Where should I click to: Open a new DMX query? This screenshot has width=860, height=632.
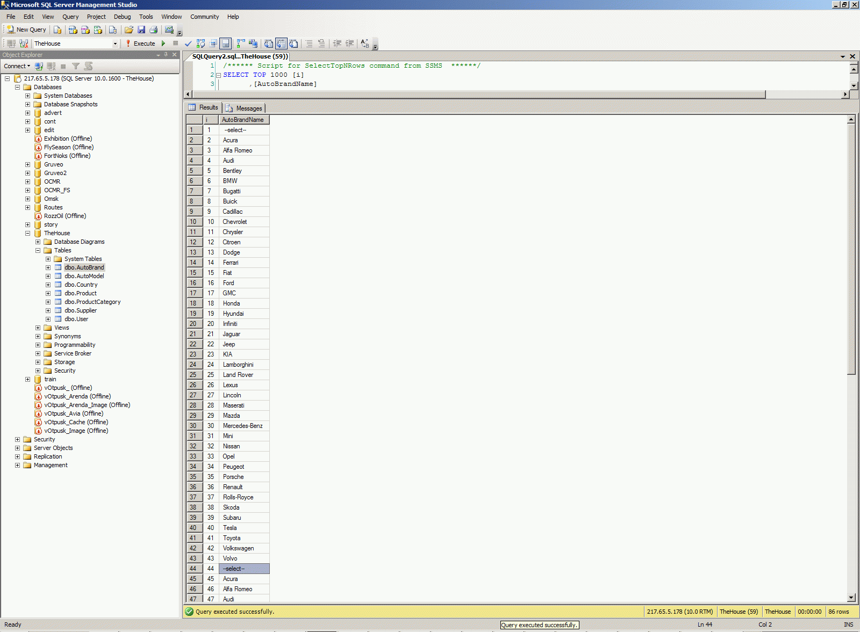pyautogui.click(x=85, y=30)
